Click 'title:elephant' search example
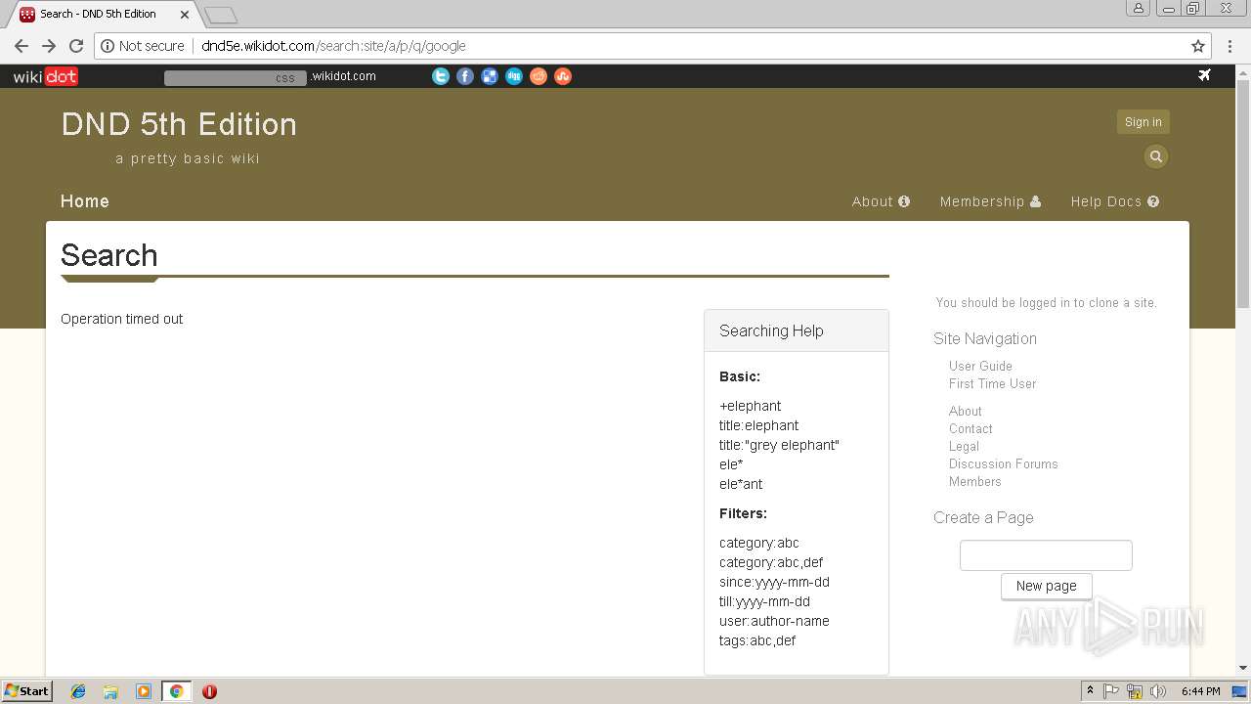This screenshot has height=704, width=1251. tap(758, 425)
